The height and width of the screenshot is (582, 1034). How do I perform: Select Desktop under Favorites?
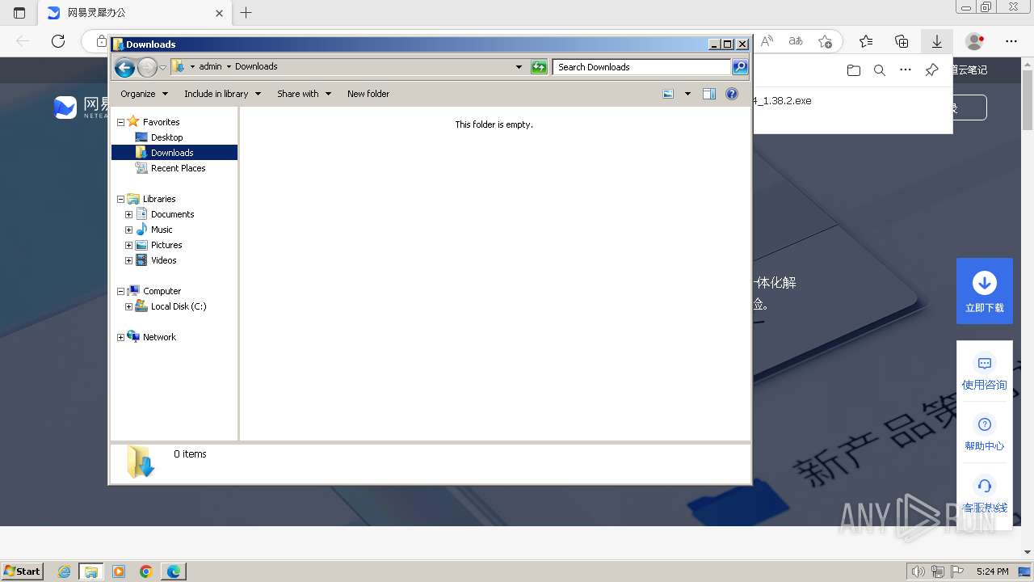coord(166,137)
